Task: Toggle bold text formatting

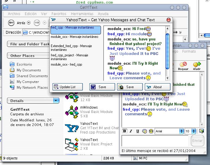Action: pyautogui.click(x=125, y=131)
